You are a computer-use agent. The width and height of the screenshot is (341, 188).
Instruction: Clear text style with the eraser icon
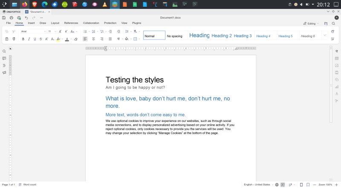[76, 39]
